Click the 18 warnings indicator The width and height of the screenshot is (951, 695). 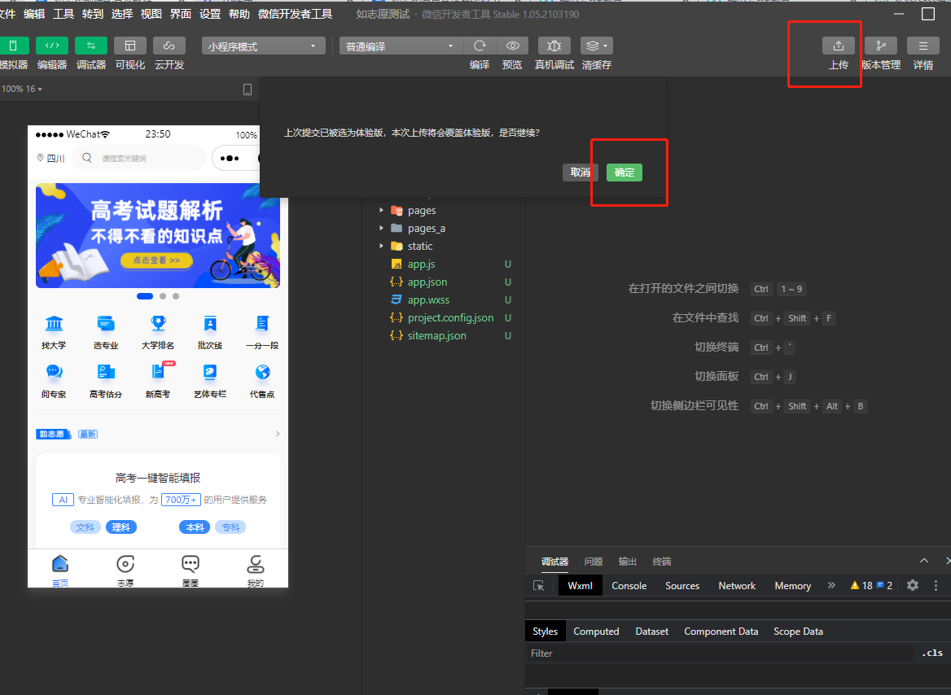pos(861,585)
